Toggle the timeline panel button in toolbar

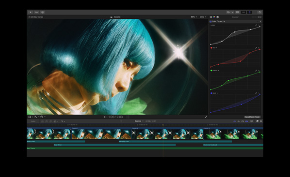[x=243, y=12]
